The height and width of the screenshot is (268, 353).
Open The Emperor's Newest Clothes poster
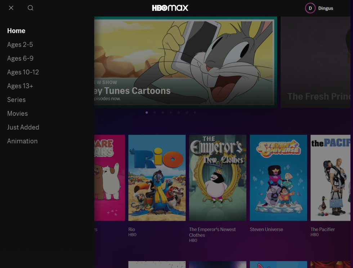click(218, 177)
